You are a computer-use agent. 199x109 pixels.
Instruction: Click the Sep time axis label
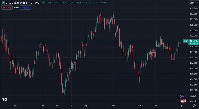(86, 106)
